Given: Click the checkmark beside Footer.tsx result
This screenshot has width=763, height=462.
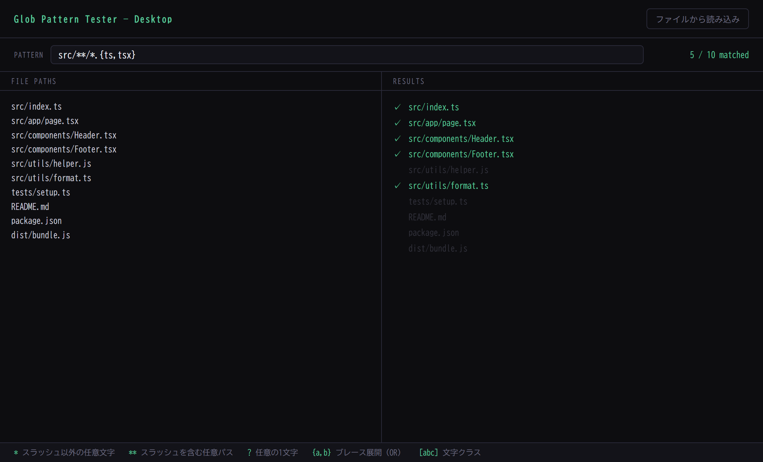Looking at the screenshot, I should (x=398, y=154).
